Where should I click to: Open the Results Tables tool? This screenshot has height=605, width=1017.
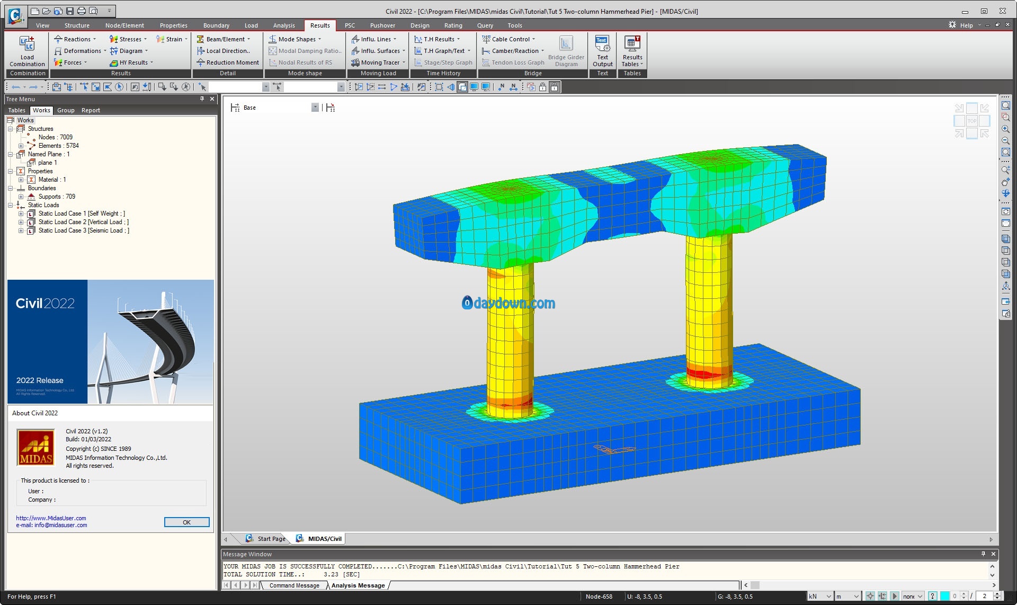click(x=632, y=51)
